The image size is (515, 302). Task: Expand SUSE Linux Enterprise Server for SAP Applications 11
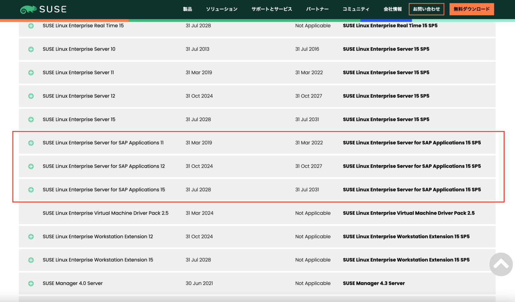tap(31, 143)
